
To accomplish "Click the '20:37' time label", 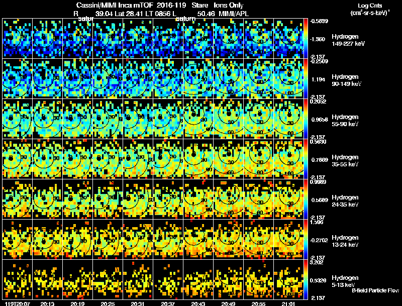I will (x=168, y=303).
